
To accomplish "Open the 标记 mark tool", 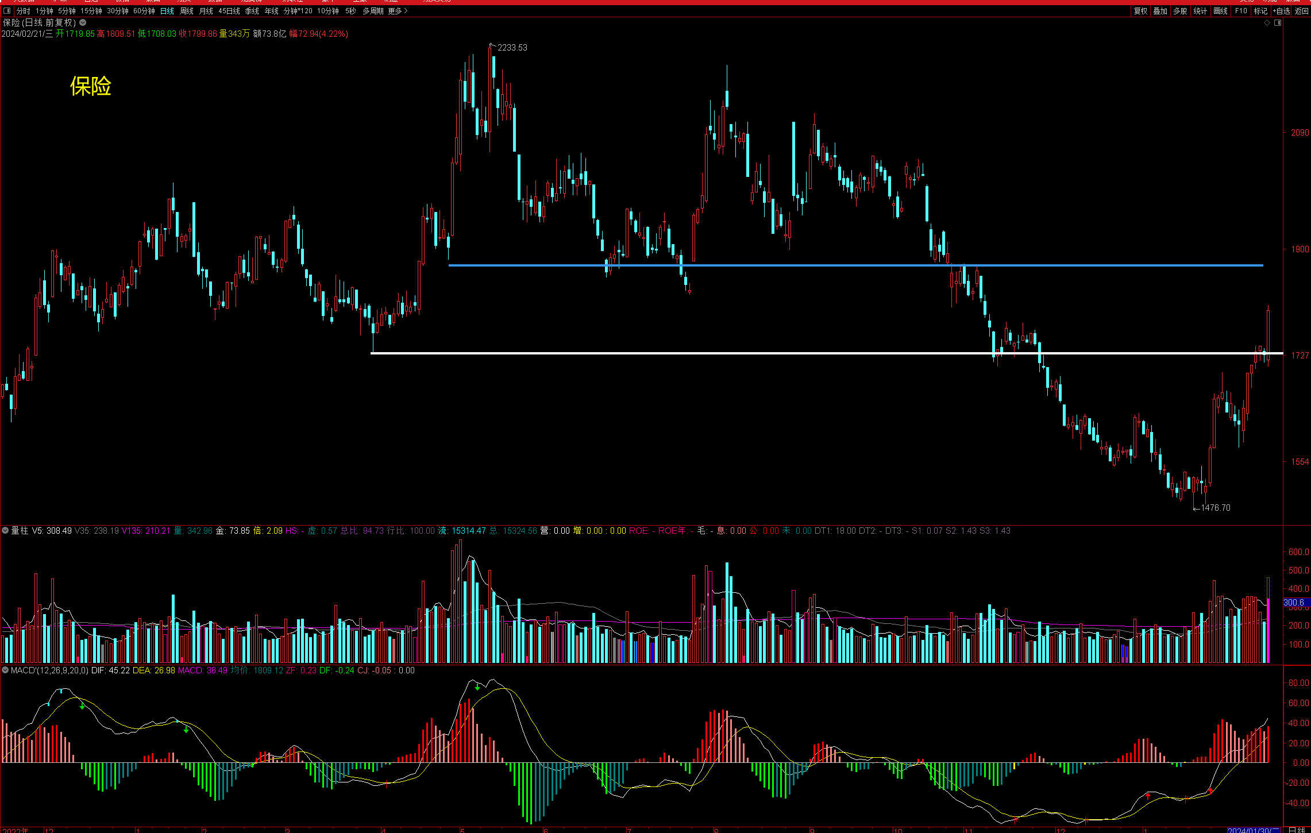I will (x=1260, y=11).
